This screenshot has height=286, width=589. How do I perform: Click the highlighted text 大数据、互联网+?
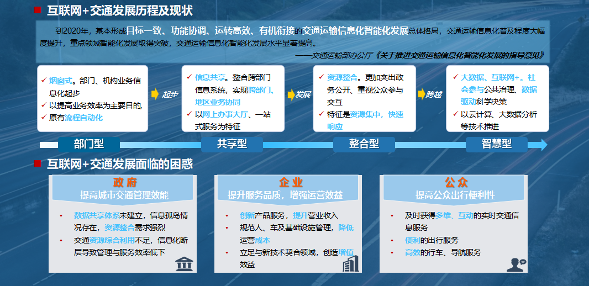click(x=490, y=78)
